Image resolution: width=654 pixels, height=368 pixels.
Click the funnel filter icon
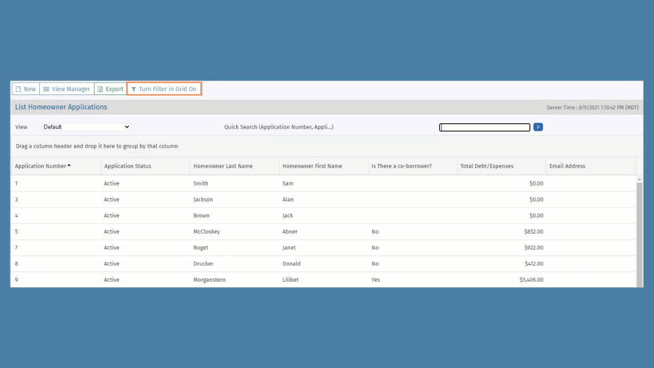134,89
